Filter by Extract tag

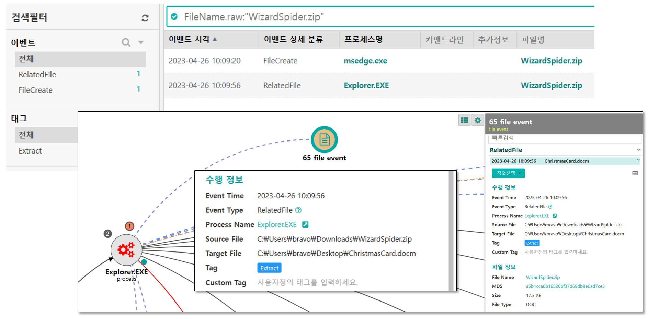point(30,151)
